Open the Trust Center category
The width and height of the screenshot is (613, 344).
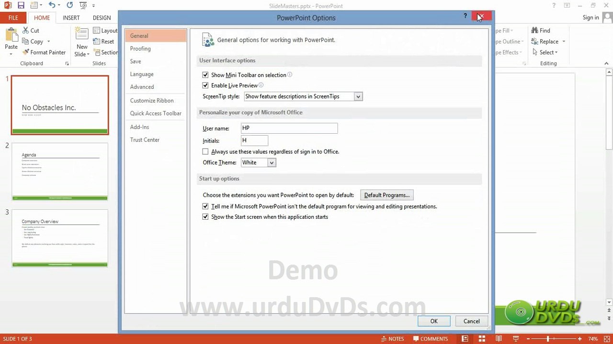point(156,140)
